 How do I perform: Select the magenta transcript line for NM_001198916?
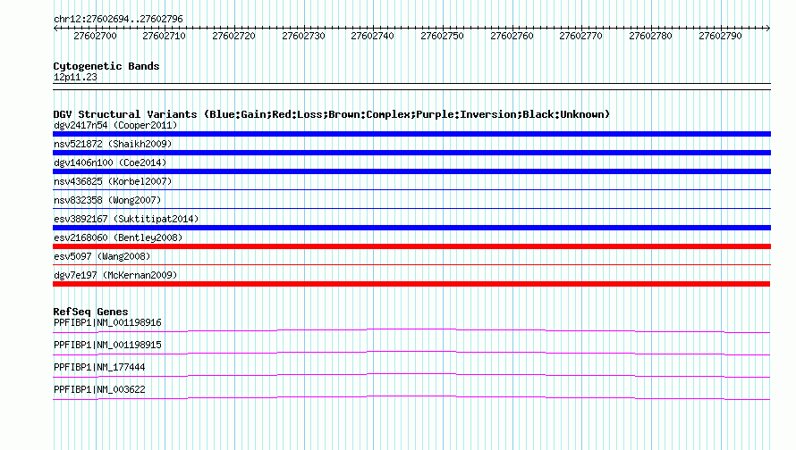[411, 331]
